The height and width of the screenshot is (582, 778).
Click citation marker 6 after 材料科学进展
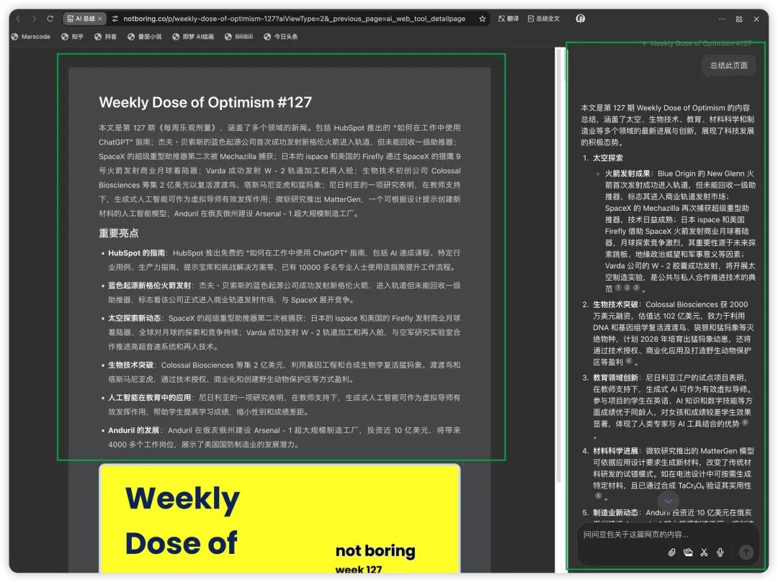[x=598, y=496]
